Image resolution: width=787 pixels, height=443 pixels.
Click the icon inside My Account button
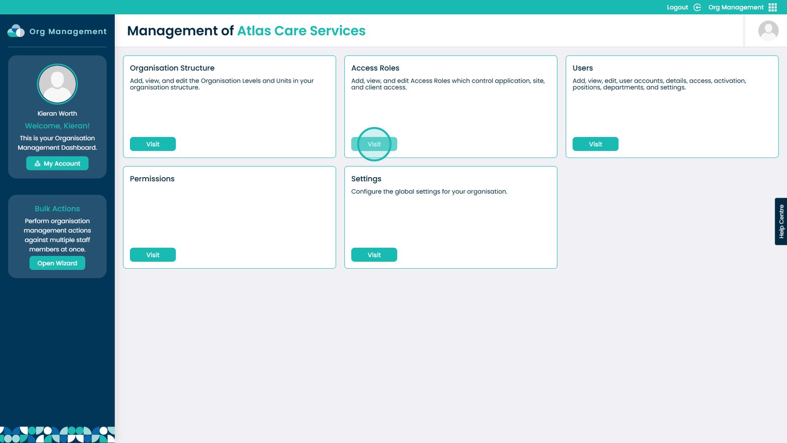pyautogui.click(x=37, y=163)
